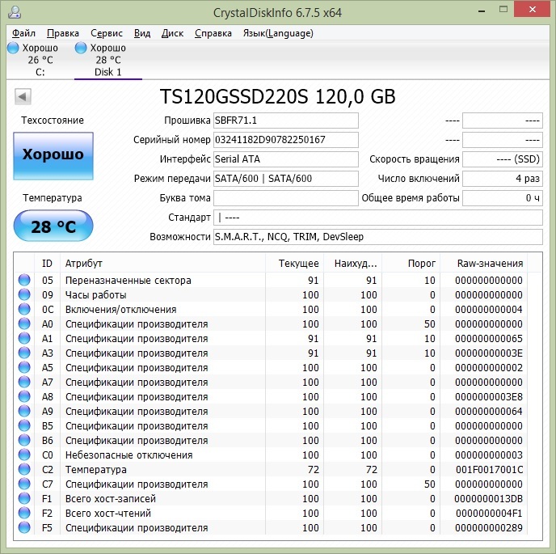Click the Атрибут column header
556x554 pixels.
click(84, 264)
